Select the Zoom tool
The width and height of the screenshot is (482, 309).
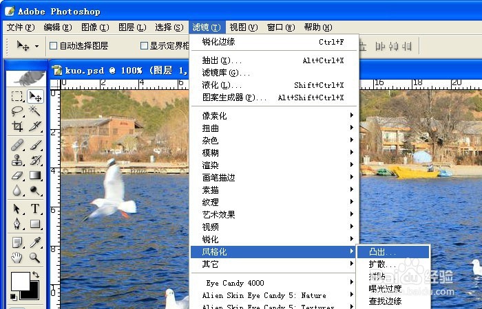[35, 257]
